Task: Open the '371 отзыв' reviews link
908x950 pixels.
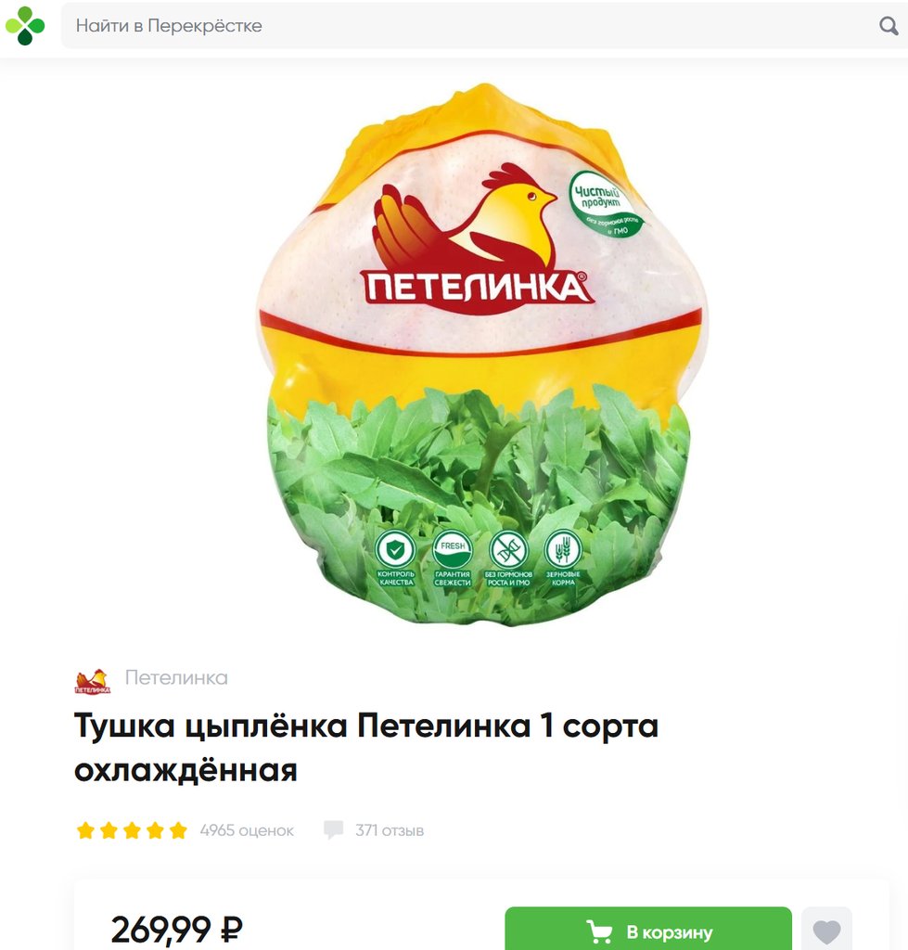Action: [x=390, y=830]
